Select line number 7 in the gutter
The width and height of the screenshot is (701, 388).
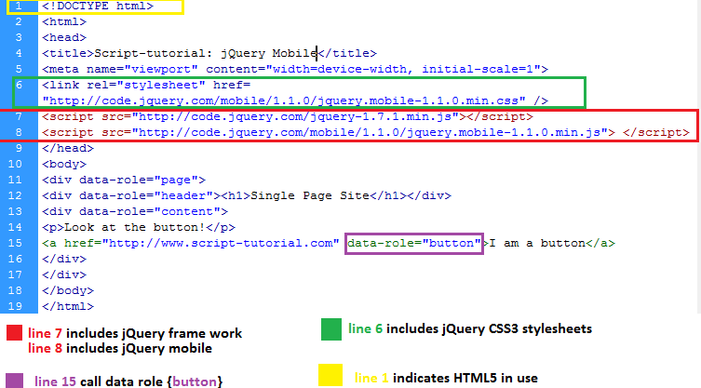coord(19,116)
